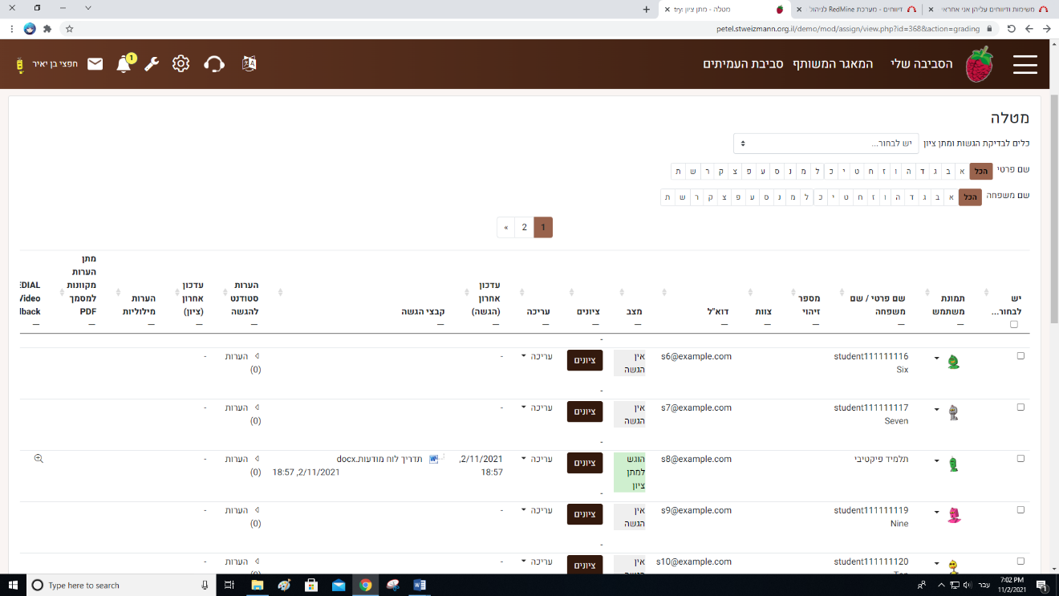Open the settings gear icon
Image resolution: width=1059 pixels, height=596 pixels.
[181, 64]
